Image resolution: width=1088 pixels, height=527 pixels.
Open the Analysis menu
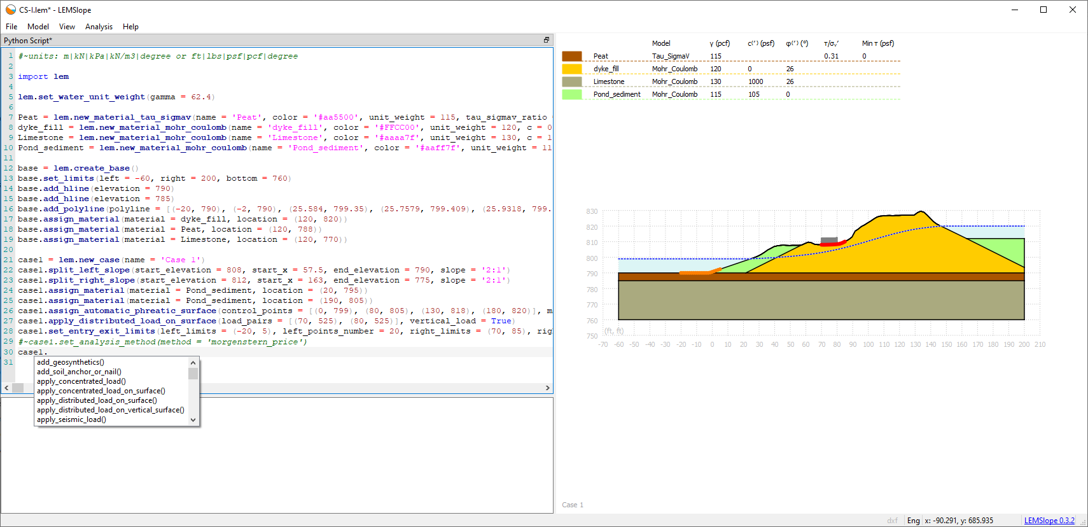pyautogui.click(x=99, y=27)
